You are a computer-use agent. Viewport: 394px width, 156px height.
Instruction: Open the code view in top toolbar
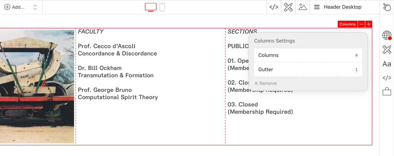(274, 7)
